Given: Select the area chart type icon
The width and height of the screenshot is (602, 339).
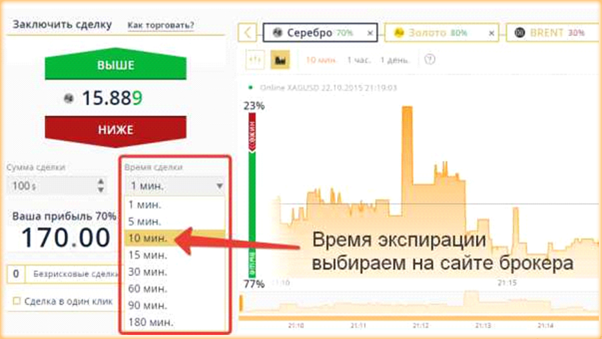Looking at the screenshot, I should (x=279, y=60).
